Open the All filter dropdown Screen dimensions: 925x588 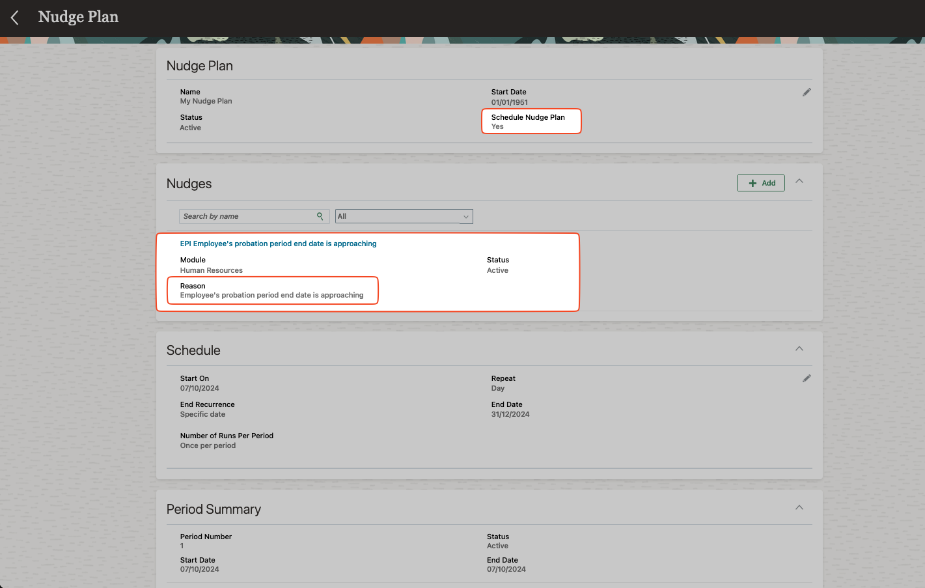[x=404, y=216]
